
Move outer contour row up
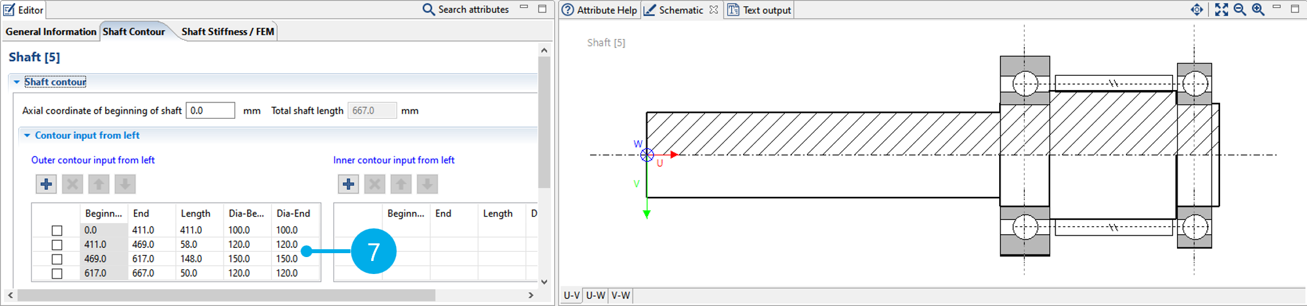(99, 184)
